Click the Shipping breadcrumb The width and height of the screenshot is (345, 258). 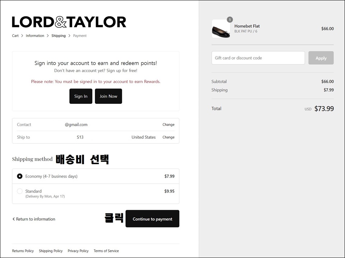59,36
